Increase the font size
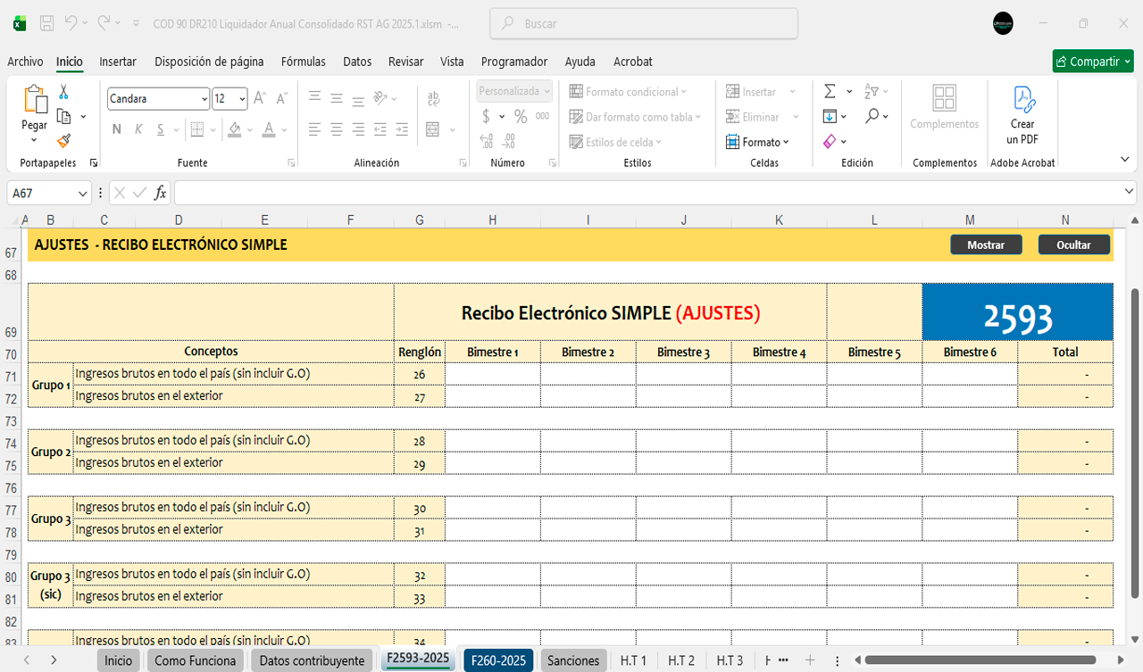This screenshot has height=672, width=1143. (x=260, y=98)
